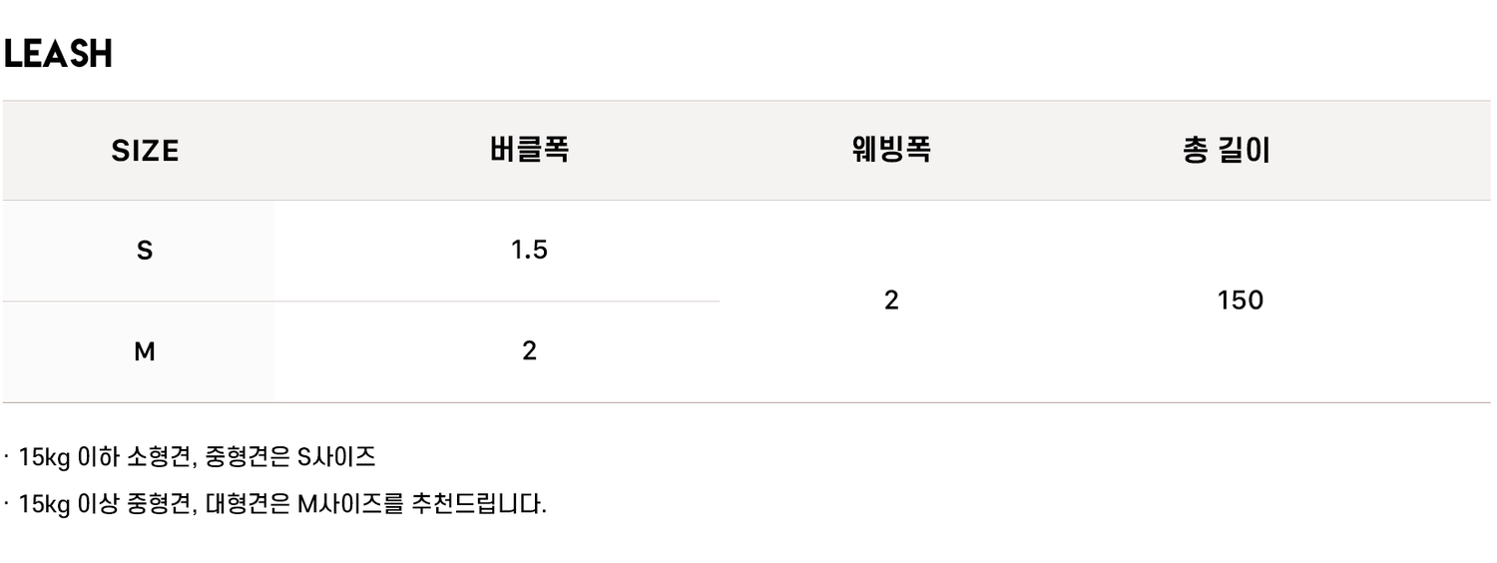Select the webbing width value 2
Image resolution: width=1497 pixels, height=563 pixels.
click(891, 300)
